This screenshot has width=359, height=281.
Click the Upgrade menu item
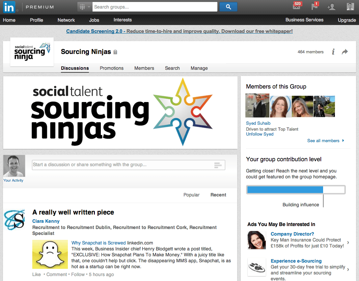tap(347, 20)
